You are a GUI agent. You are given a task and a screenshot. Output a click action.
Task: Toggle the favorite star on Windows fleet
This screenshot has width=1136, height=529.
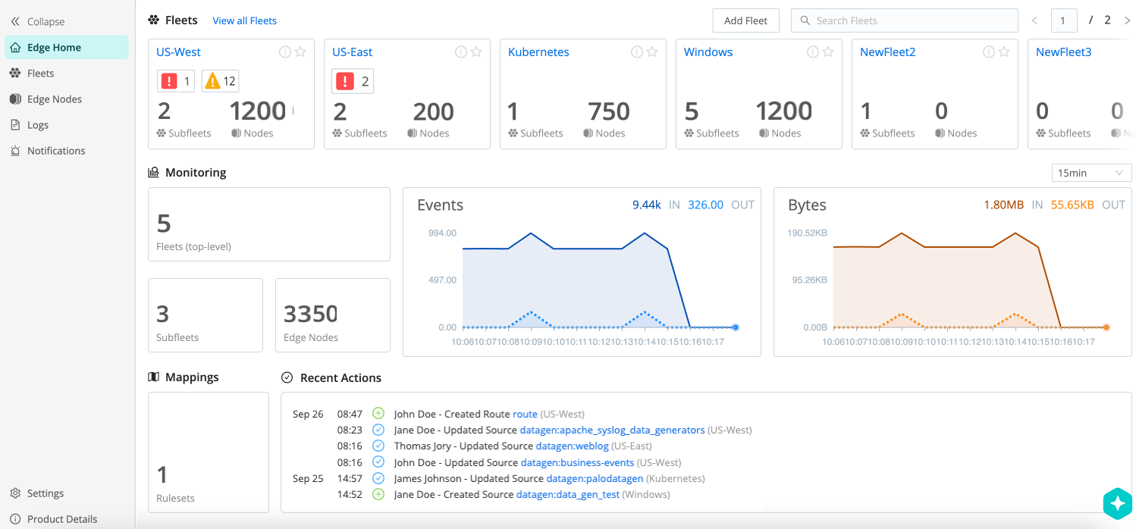point(828,52)
